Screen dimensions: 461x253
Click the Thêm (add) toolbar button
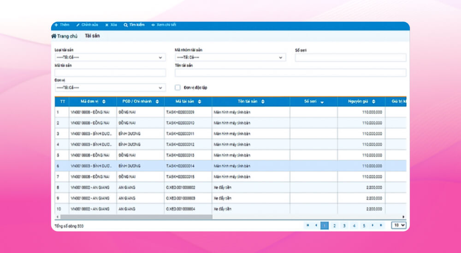(62, 25)
